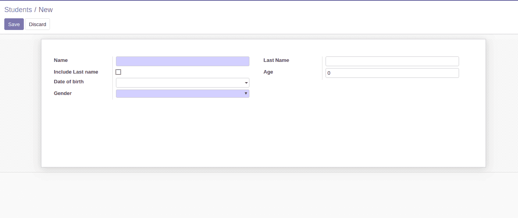Click the Name input field

pyautogui.click(x=183, y=61)
